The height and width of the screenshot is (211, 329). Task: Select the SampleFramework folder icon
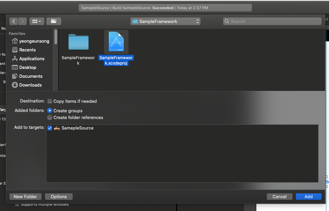[78, 42]
